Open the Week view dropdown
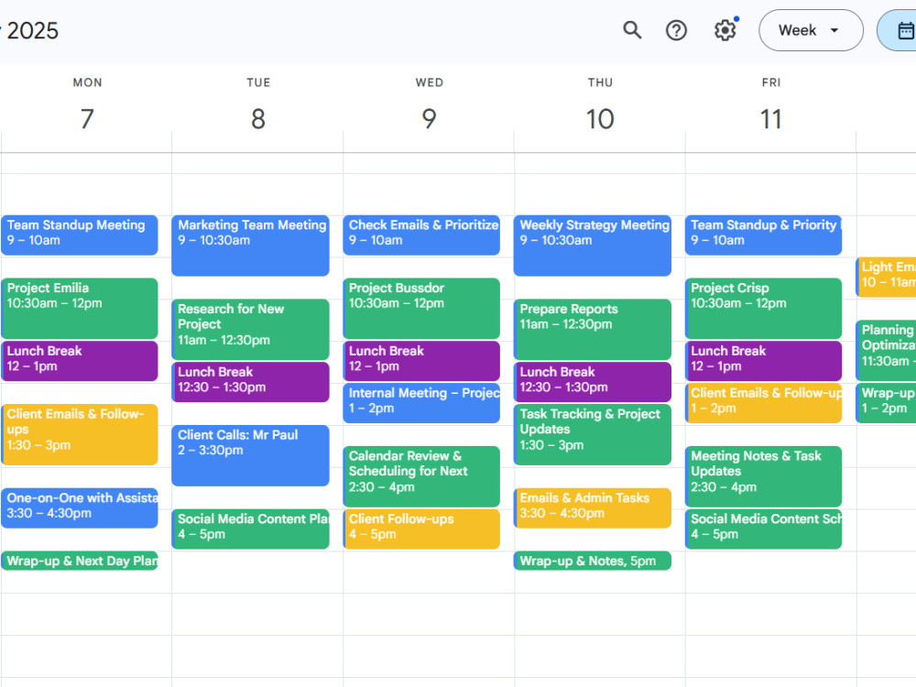Image resolution: width=916 pixels, height=687 pixels. pos(811,30)
